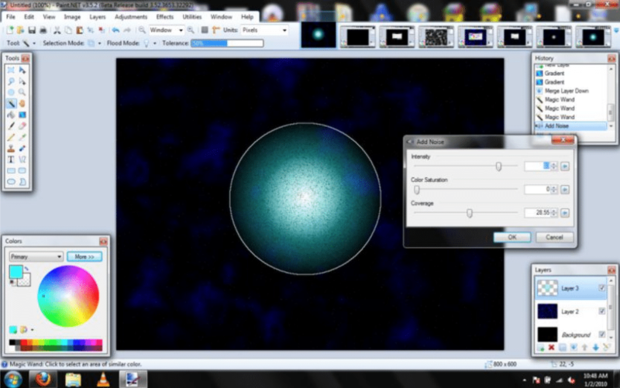Click Cancel in Add Noise dialog
The height and width of the screenshot is (388, 620).
point(554,237)
